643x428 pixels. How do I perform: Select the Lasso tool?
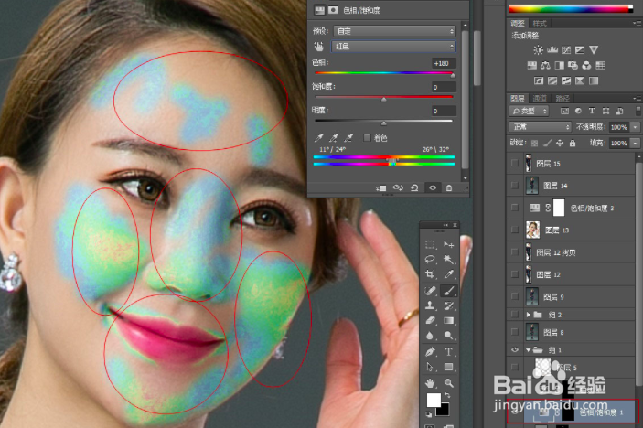(x=430, y=259)
